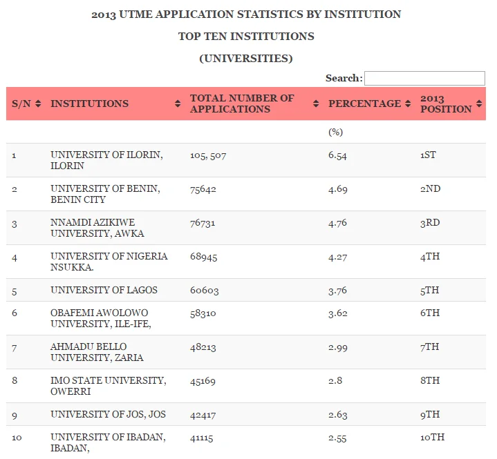Click the 10TH position cell
The height and width of the screenshot is (459, 497).
click(432, 437)
